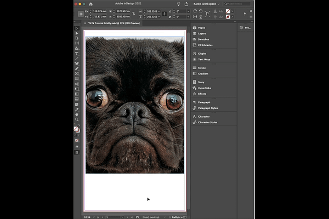The height and width of the screenshot is (219, 329).
Task: Select the Type tool
Action: click(x=77, y=54)
